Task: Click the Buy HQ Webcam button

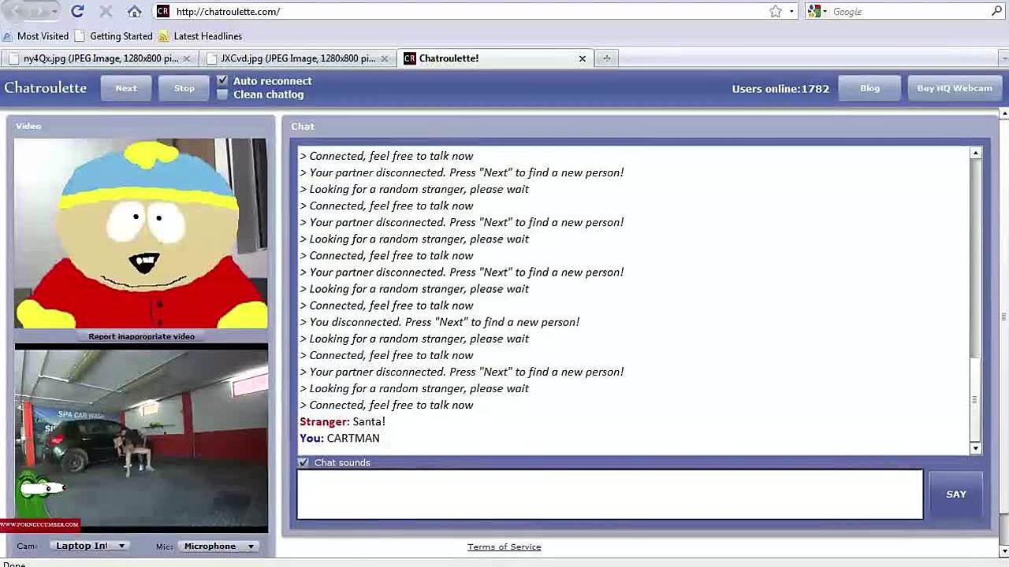Action: [955, 88]
